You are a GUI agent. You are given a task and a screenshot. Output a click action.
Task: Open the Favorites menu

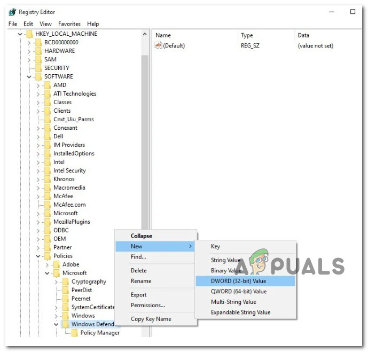tap(69, 24)
